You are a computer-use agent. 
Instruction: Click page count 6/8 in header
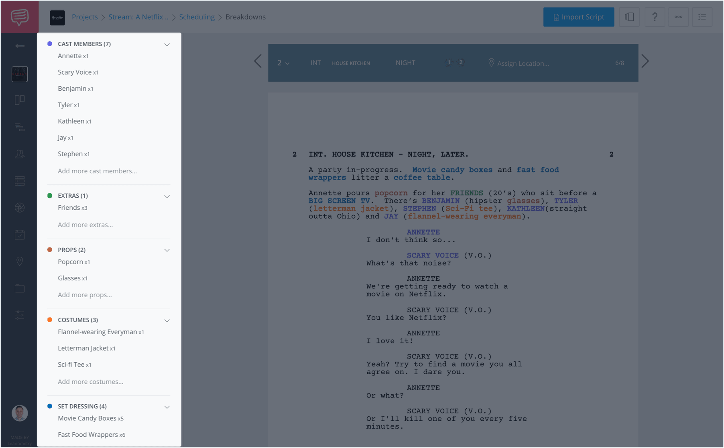click(x=620, y=63)
